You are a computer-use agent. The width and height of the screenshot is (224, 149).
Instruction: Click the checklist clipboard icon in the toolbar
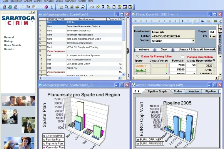pos(114,7)
